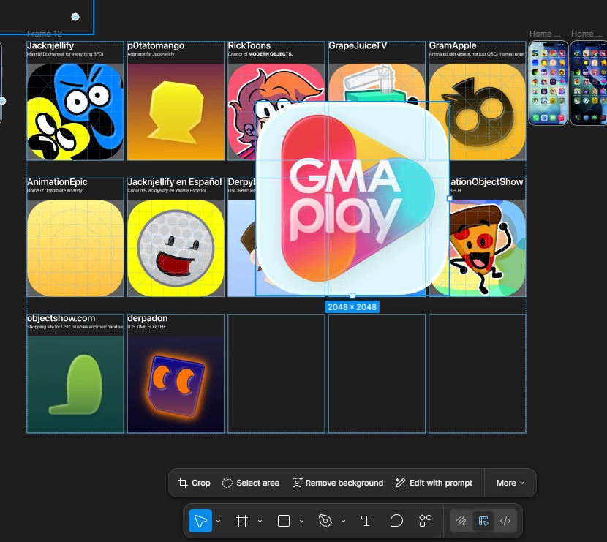Screen dimensions: 607x542
Task: Click the Jacknjellify title text
Action: coord(50,45)
